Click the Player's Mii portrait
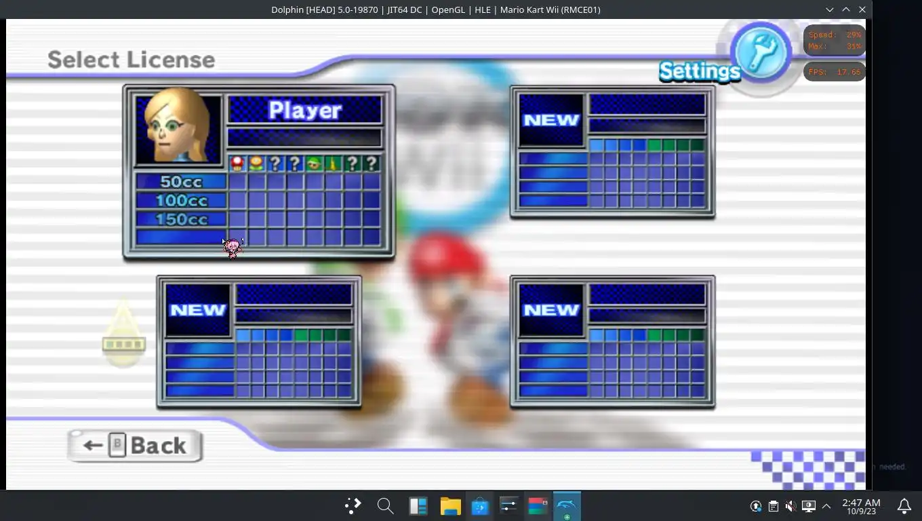The height and width of the screenshot is (521, 922). pos(179,130)
